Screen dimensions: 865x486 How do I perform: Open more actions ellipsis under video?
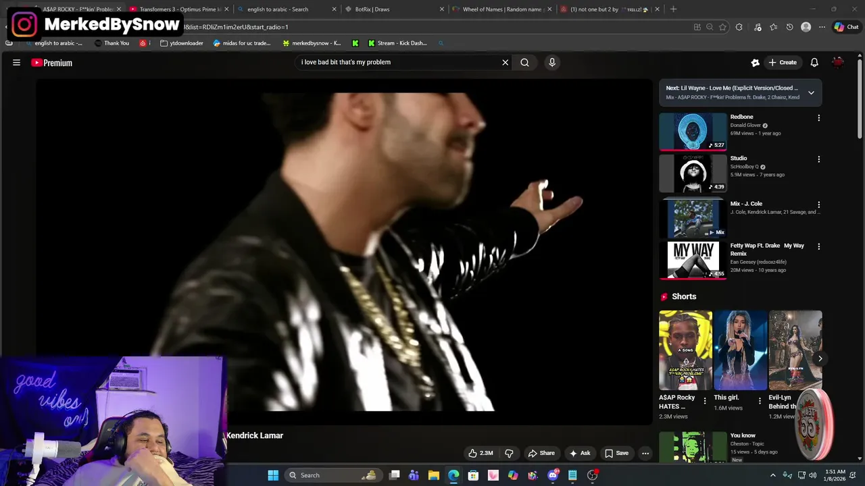645,453
